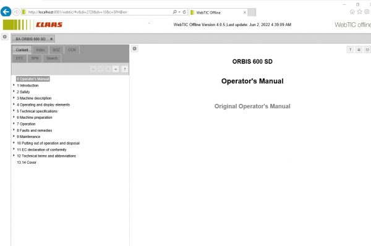
Task: Expand 12 Technical terms and abbreviations arrow
Action: pos(14,155)
